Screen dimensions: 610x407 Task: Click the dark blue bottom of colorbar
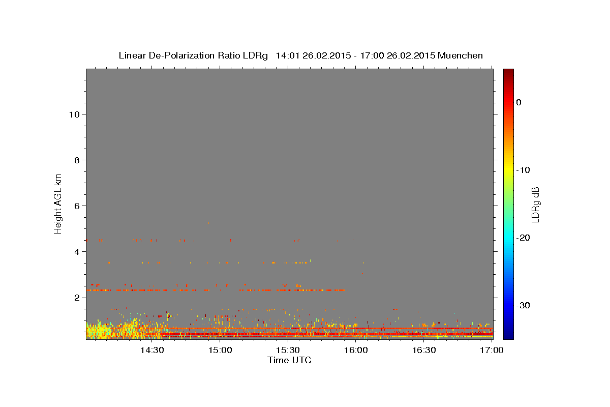click(x=508, y=335)
